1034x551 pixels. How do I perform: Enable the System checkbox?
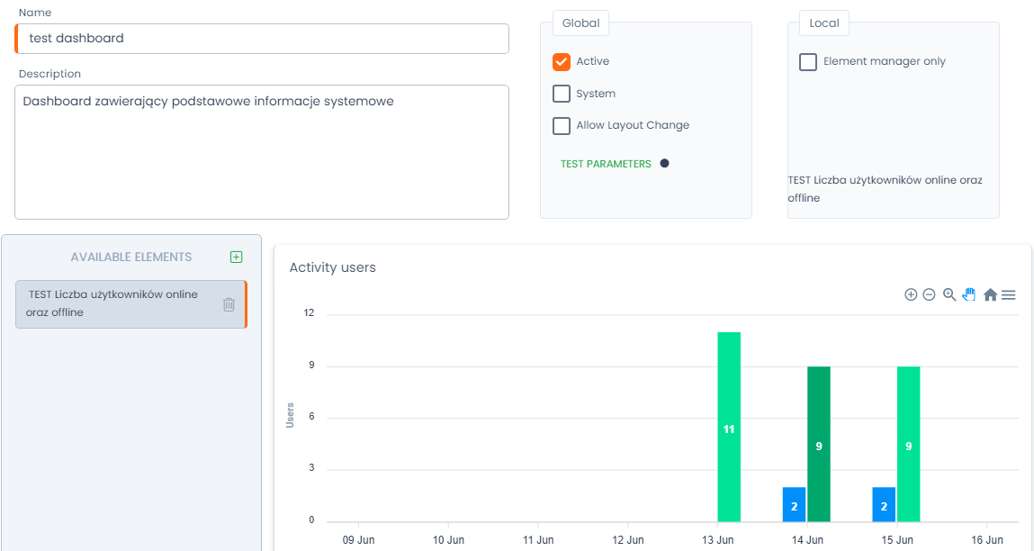click(x=562, y=94)
